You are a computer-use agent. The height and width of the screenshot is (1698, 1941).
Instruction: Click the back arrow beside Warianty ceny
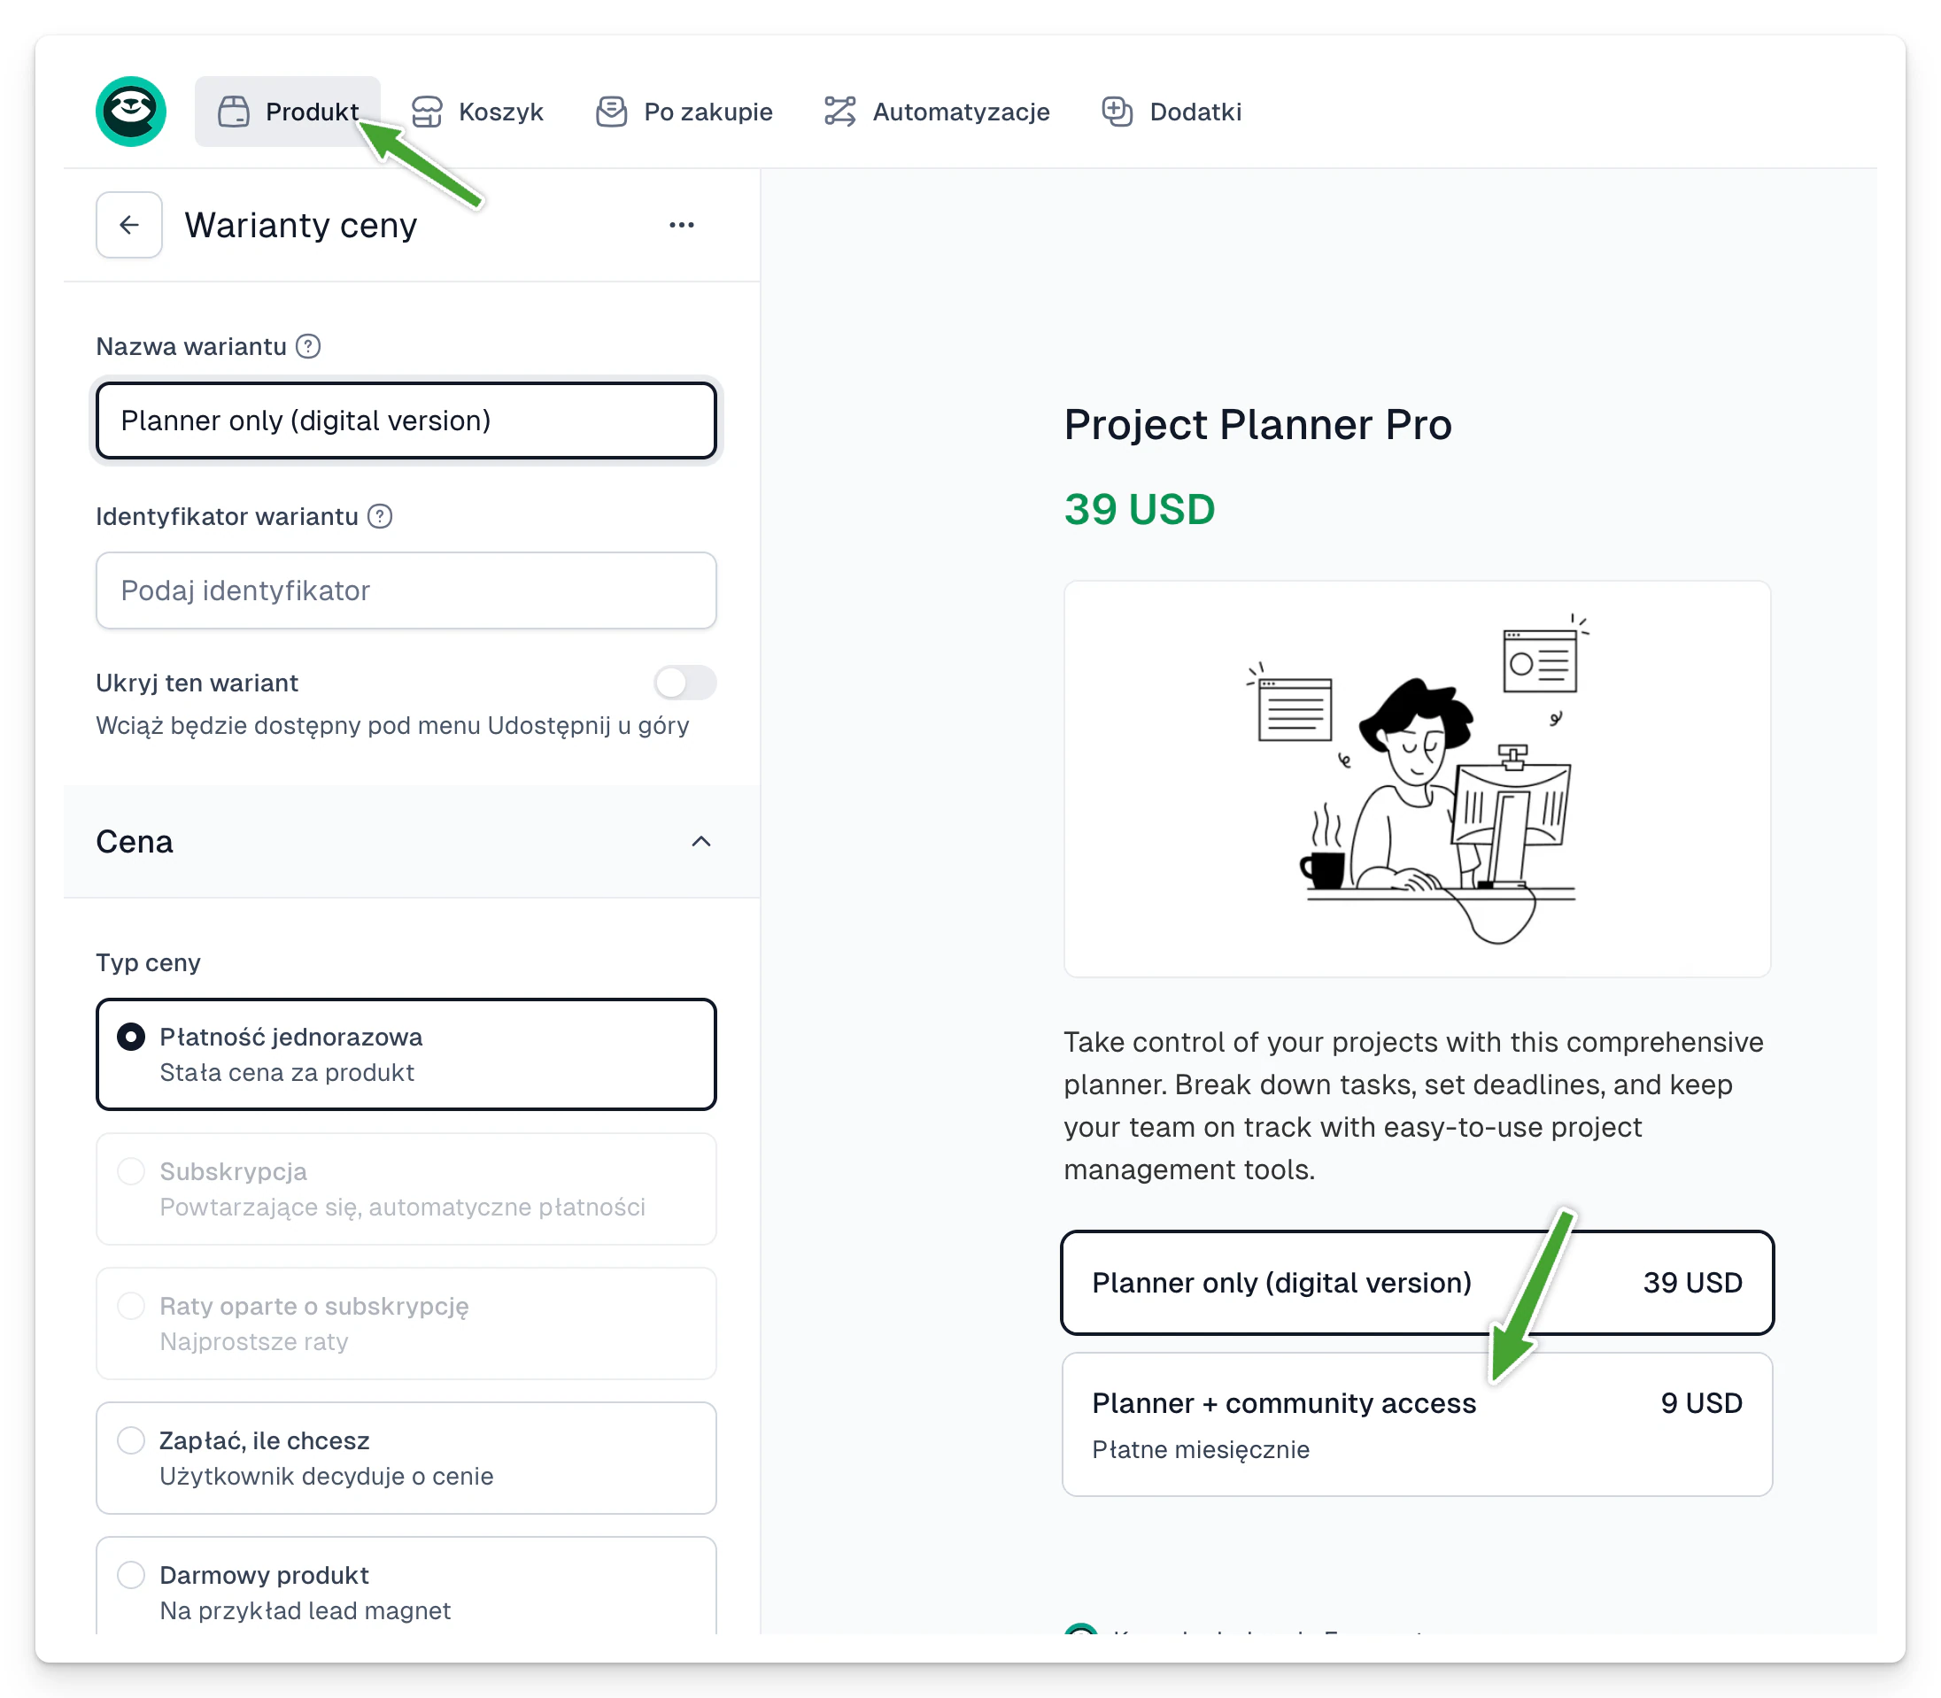(129, 226)
